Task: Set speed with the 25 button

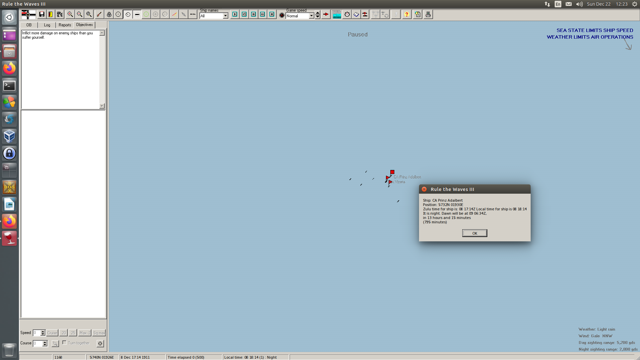Action: pos(73,333)
